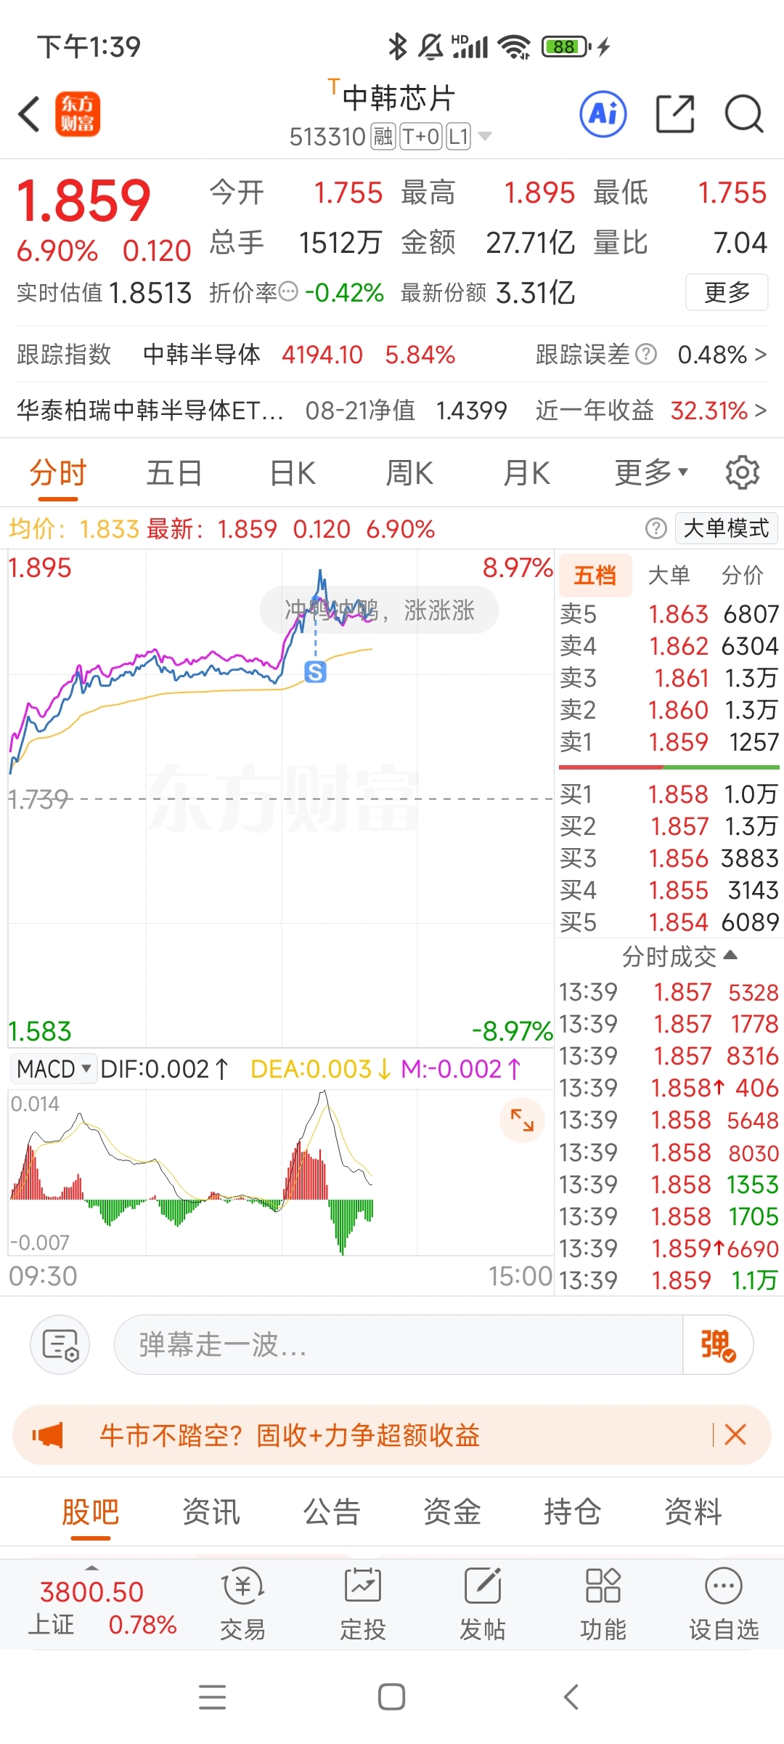Tap 买1 price 1.858 row

pos(669,794)
